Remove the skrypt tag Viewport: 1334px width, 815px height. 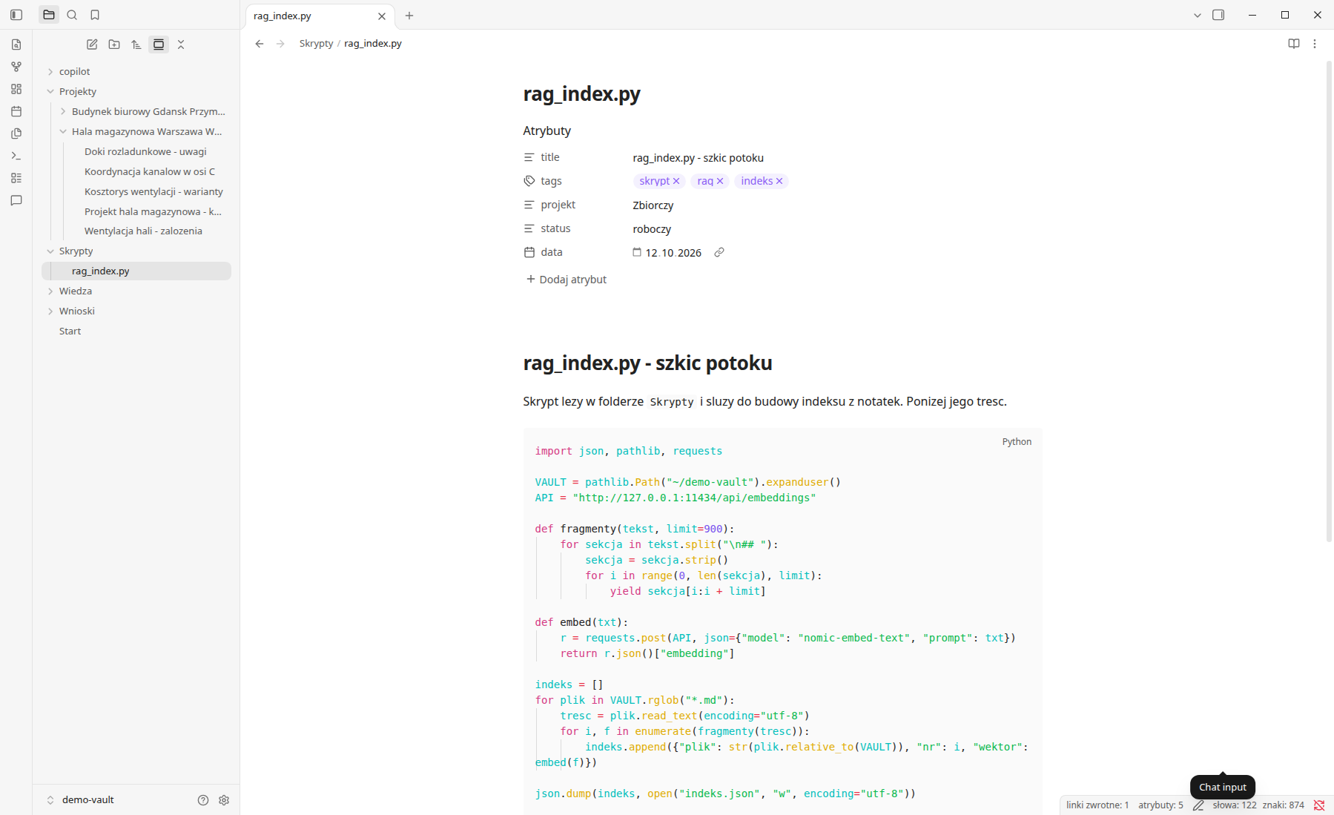pyautogui.click(x=676, y=181)
